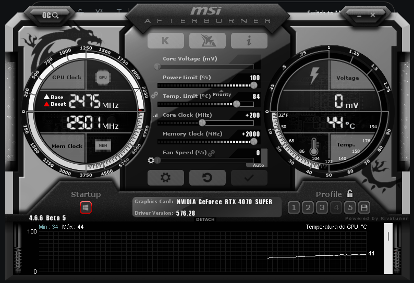Open voltage/frequency curve editor icon
The height and width of the screenshot is (283, 414).
155,115
